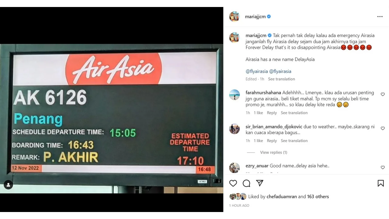Save post with bookmark icon
This screenshot has width=389, height=219.
point(380,183)
